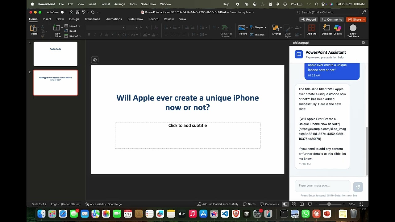The height and width of the screenshot is (222, 395).
Task: Click the zoom in plus button
Action: point(344,204)
